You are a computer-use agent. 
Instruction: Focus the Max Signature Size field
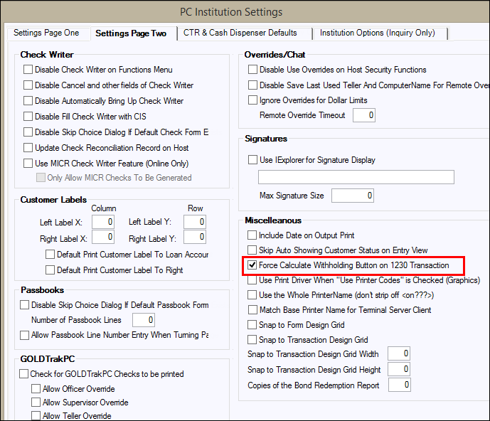point(353,196)
